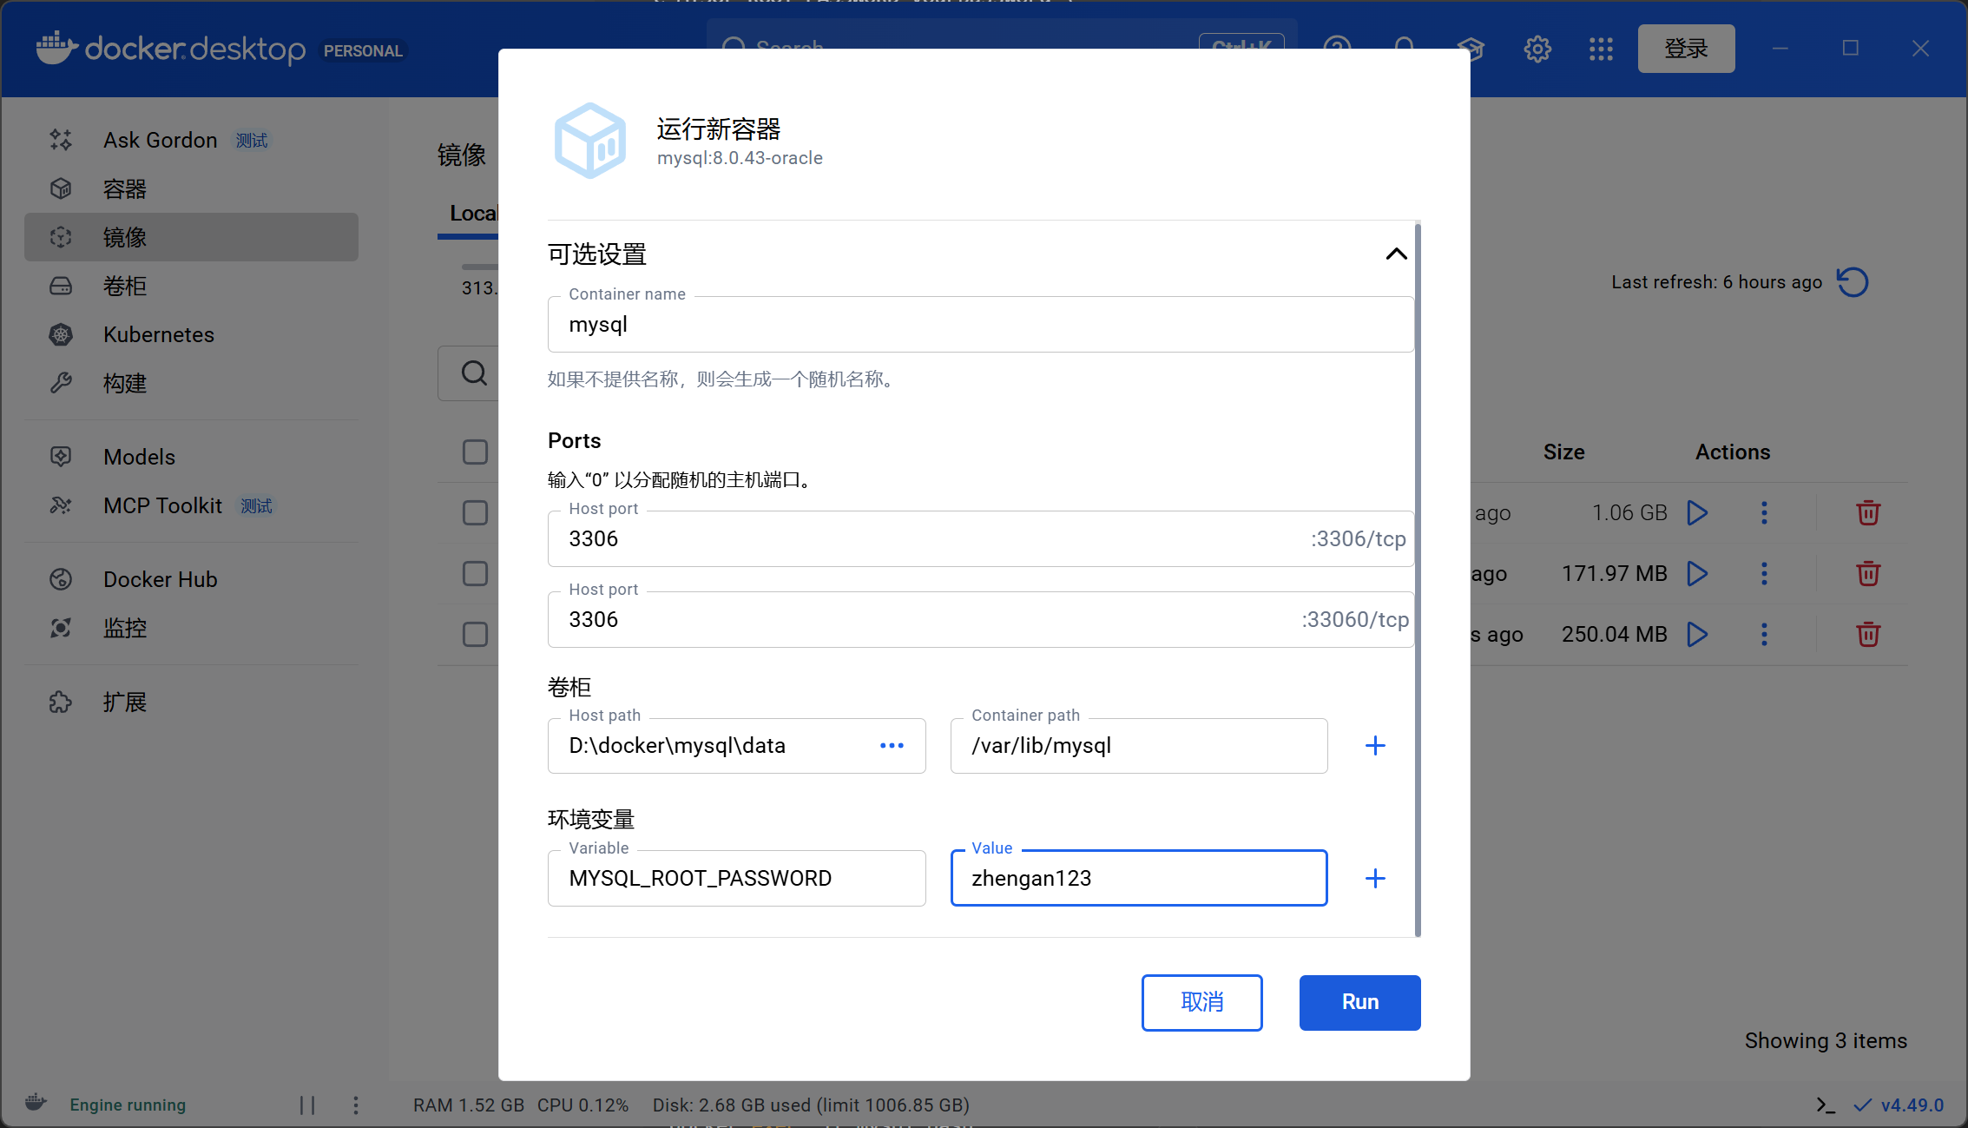This screenshot has width=1968, height=1128.
Task: Check the last image row checkbox
Action: [475, 635]
